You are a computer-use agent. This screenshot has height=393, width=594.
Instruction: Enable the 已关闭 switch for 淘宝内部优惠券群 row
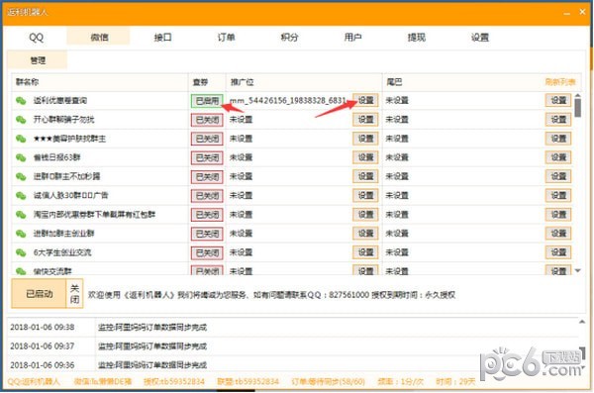click(x=207, y=215)
